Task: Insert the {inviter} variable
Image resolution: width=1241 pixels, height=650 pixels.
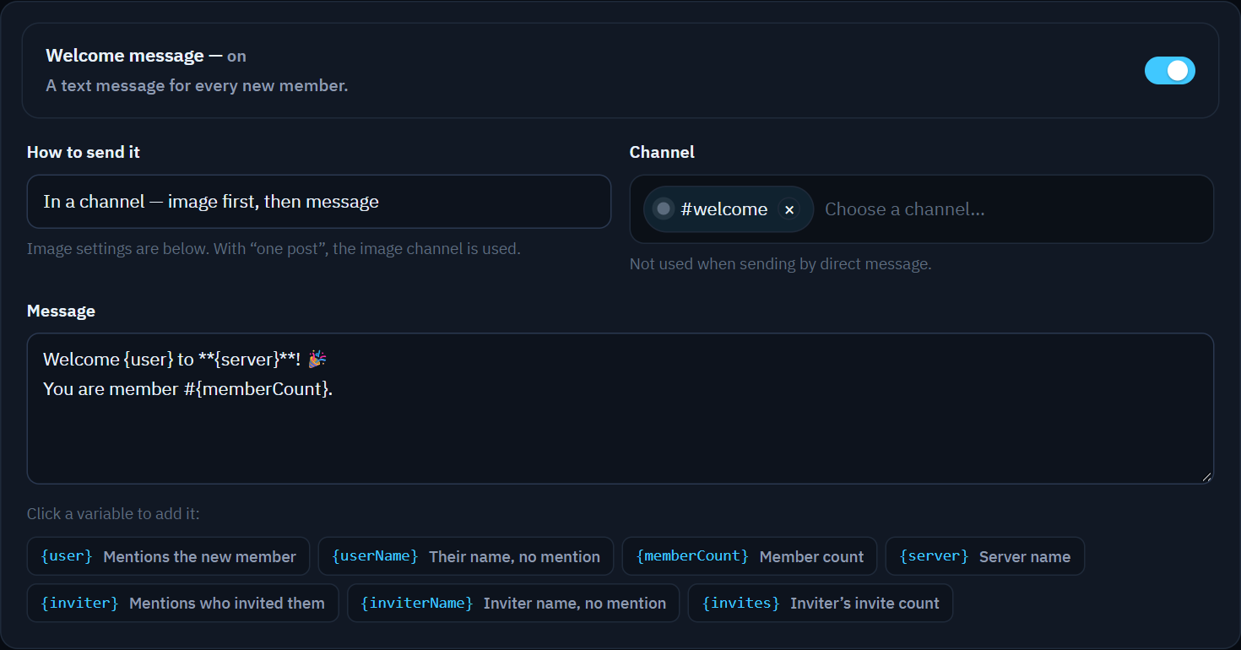Action: click(182, 603)
